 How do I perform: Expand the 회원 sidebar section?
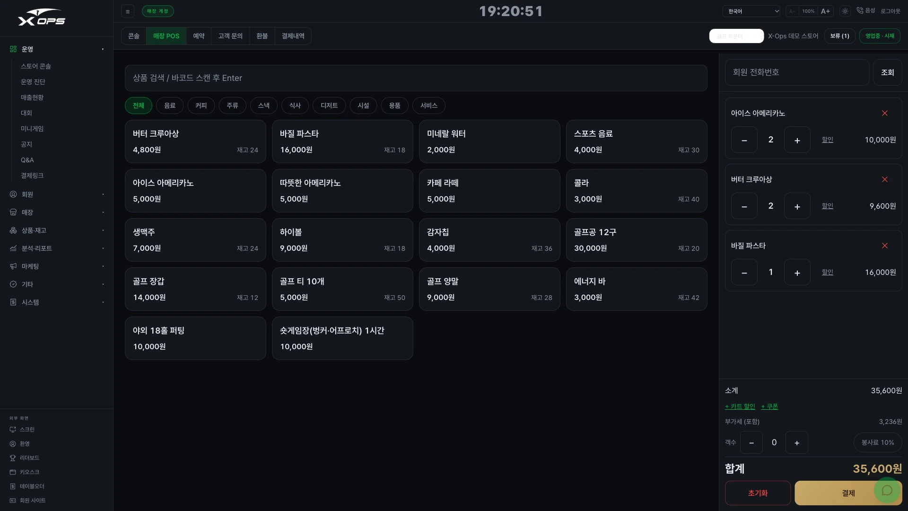tap(57, 194)
